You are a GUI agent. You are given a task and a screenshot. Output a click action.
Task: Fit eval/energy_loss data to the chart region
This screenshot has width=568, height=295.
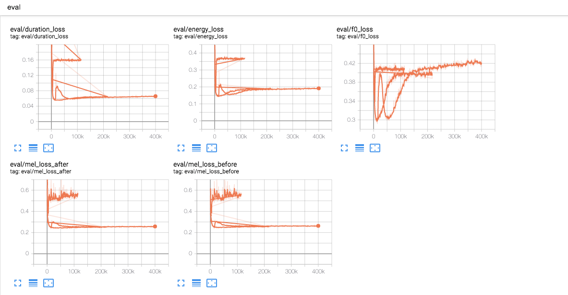[212, 148]
